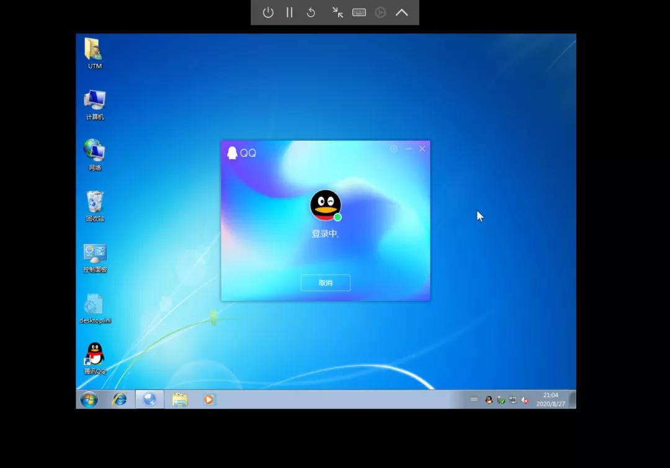The width and height of the screenshot is (670, 468).
Task: Click the resize-to-fit icon in UTM toolbar
Action: [337, 12]
